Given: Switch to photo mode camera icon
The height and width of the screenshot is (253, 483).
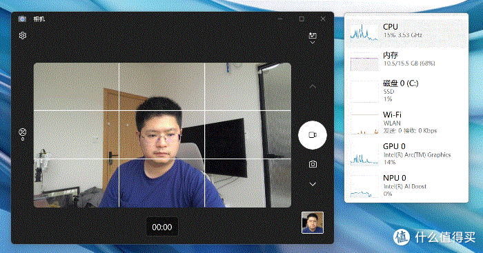Looking at the screenshot, I should [313, 164].
